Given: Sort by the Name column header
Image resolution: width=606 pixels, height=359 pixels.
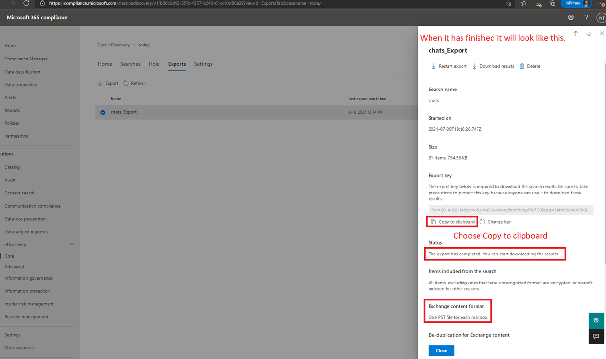Looking at the screenshot, I should tap(116, 99).
